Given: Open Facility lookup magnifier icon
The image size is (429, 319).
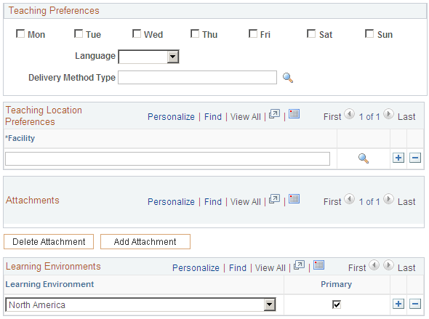Looking at the screenshot, I should (364, 158).
